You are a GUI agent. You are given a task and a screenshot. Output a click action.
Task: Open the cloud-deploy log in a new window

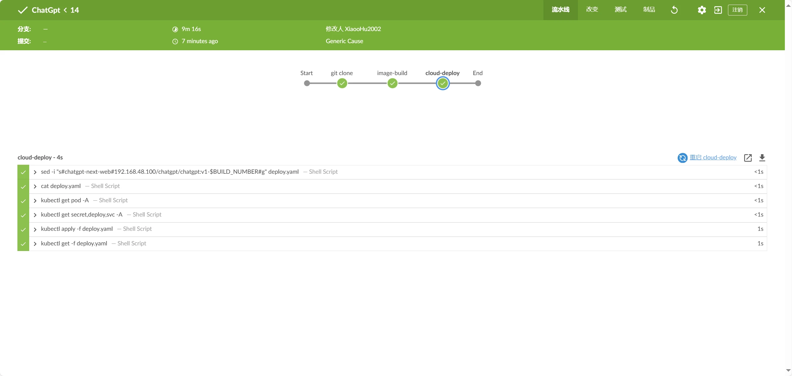(x=748, y=158)
